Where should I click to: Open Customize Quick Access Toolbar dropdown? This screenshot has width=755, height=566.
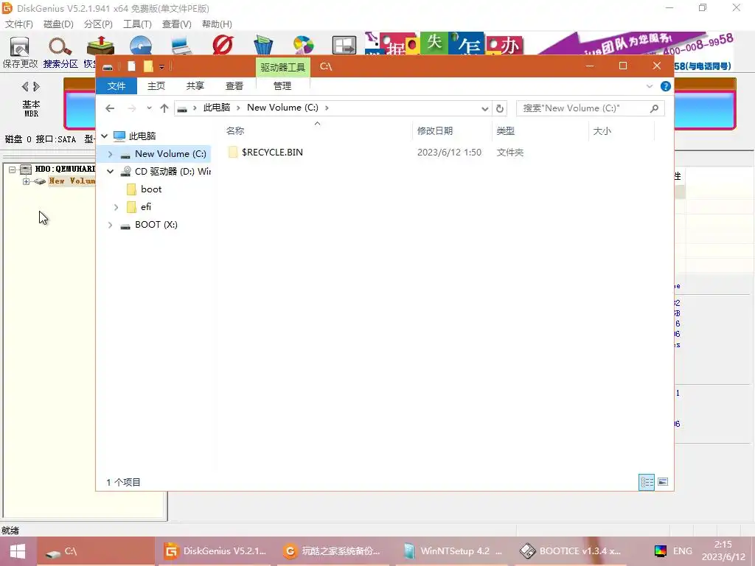click(161, 67)
